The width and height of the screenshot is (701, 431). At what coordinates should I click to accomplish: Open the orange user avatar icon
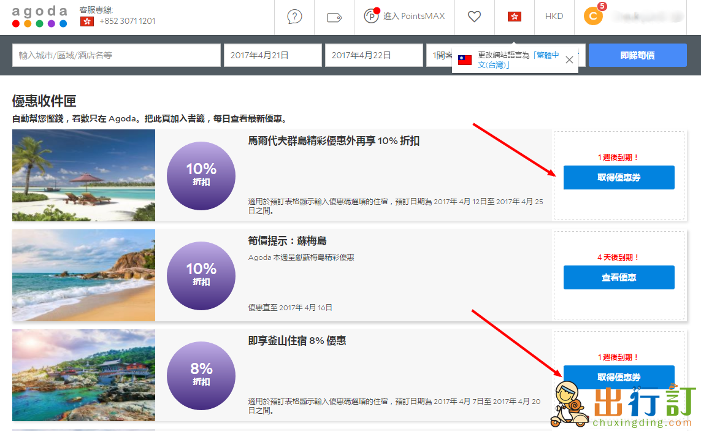pos(593,16)
